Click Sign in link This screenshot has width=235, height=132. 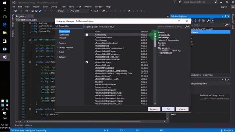[x=224, y=7]
